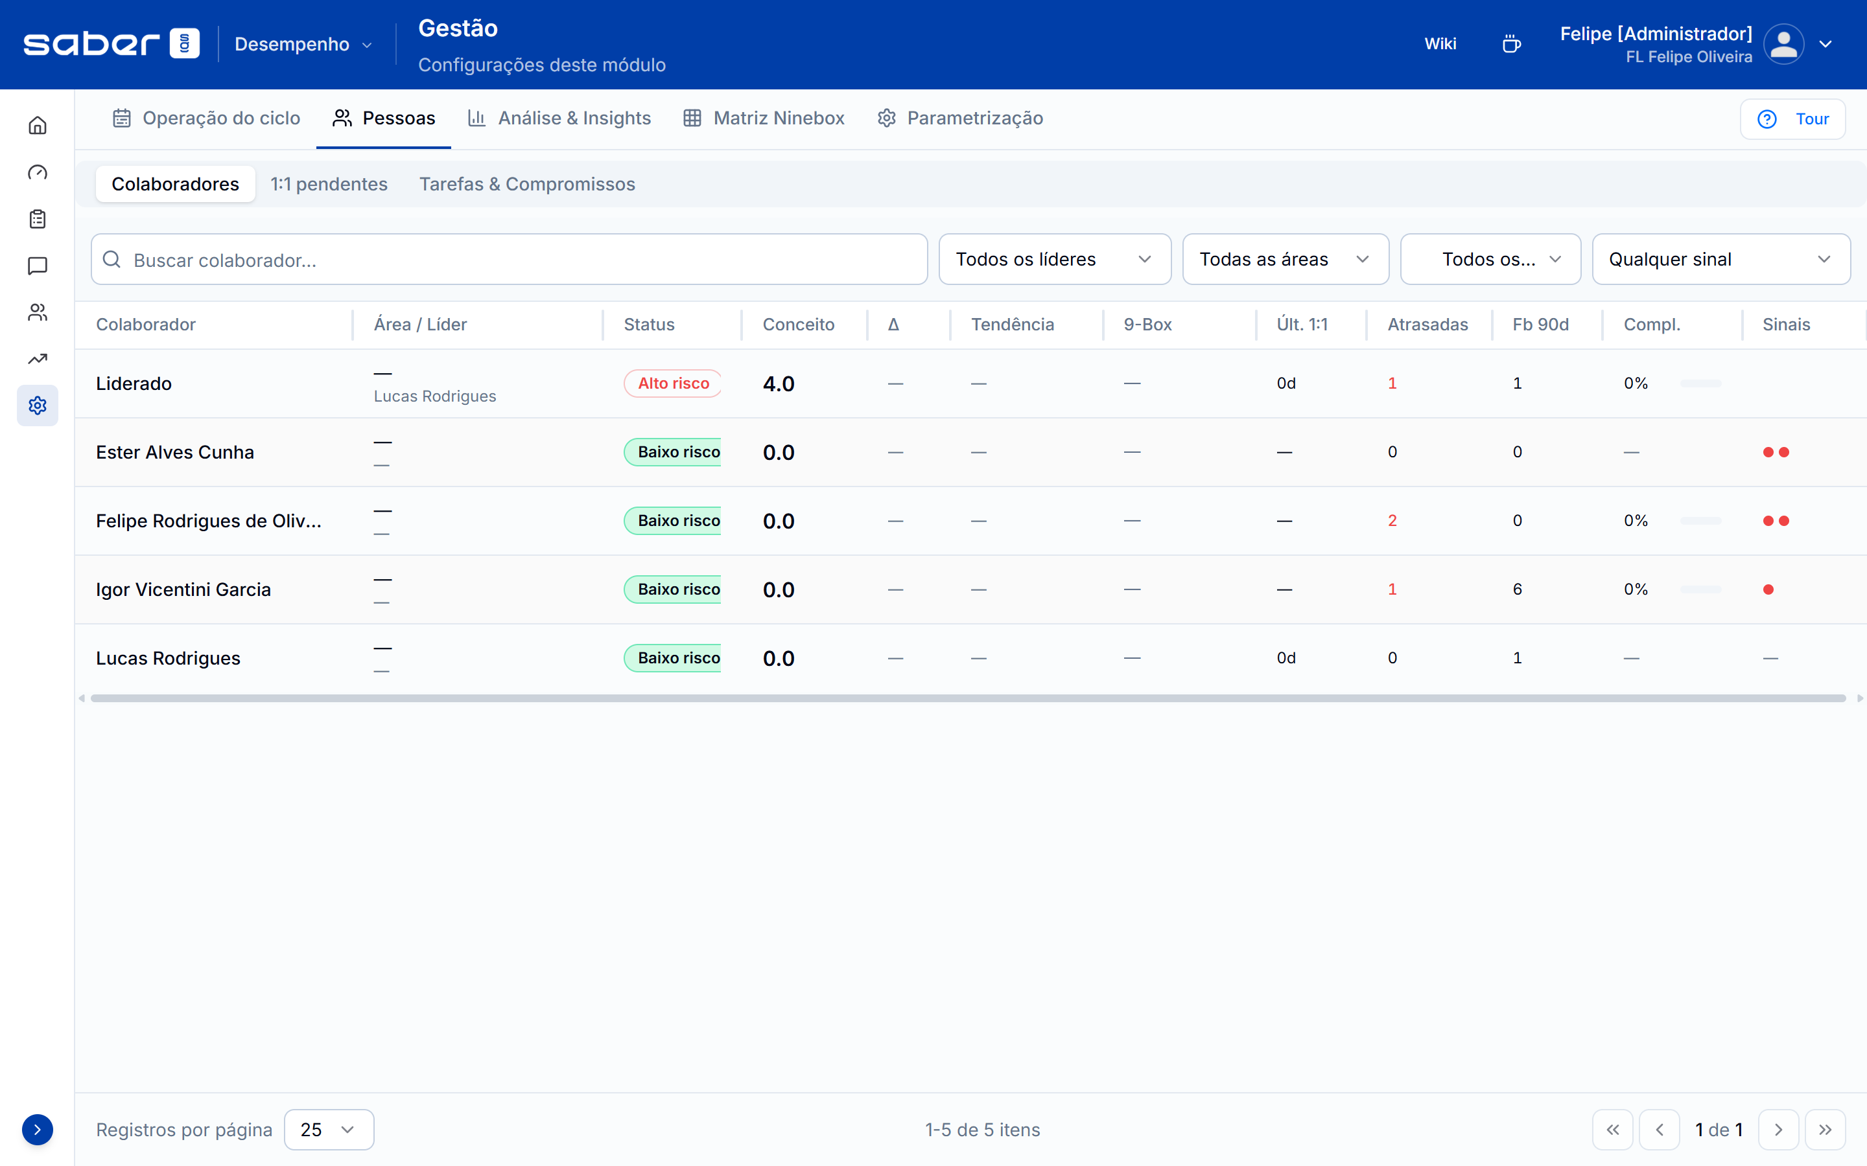Switch to Parametrização tab
This screenshot has height=1166, width=1867.
[961, 118]
